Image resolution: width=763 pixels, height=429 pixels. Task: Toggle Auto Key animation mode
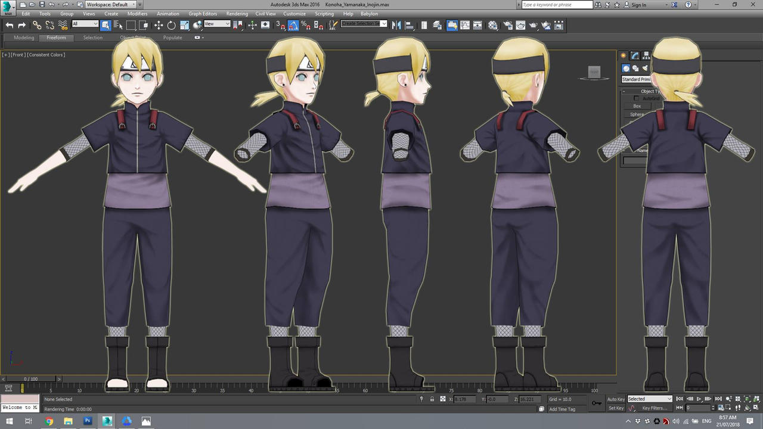click(616, 399)
